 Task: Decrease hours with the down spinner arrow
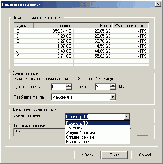69,88
